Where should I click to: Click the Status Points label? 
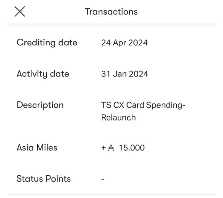[x=44, y=179]
